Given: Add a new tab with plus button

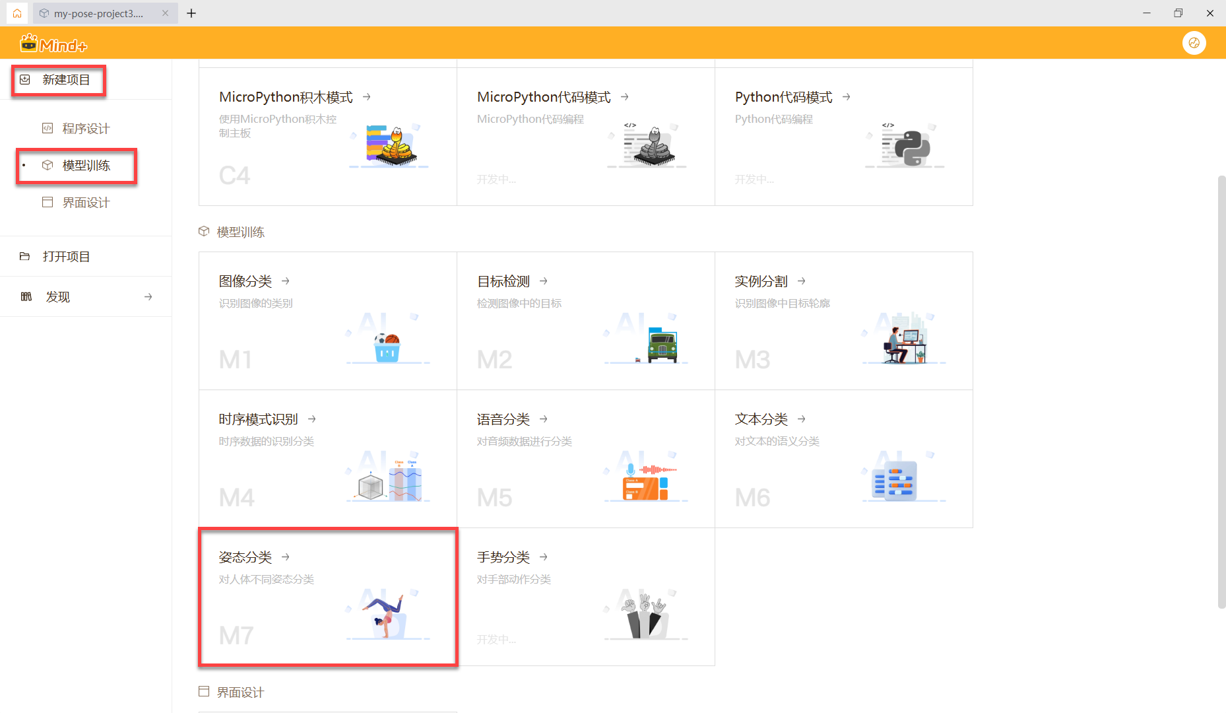Looking at the screenshot, I should (191, 13).
